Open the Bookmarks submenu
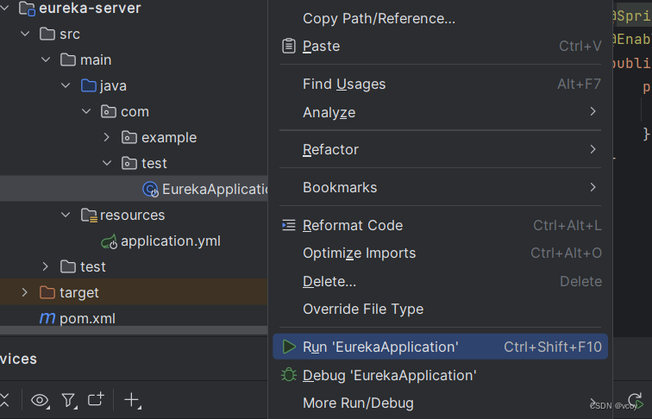The width and height of the screenshot is (652, 419). pos(440,187)
